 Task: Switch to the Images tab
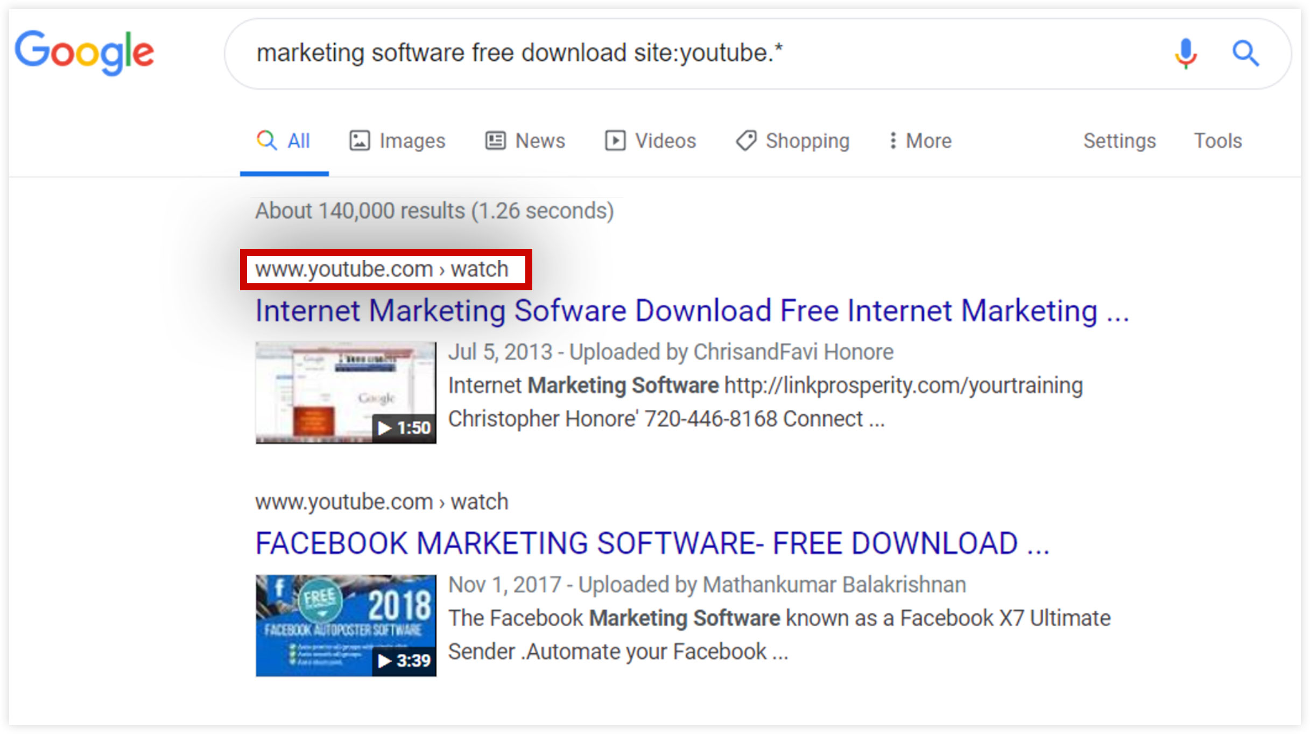pyautogui.click(x=398, y=141)
